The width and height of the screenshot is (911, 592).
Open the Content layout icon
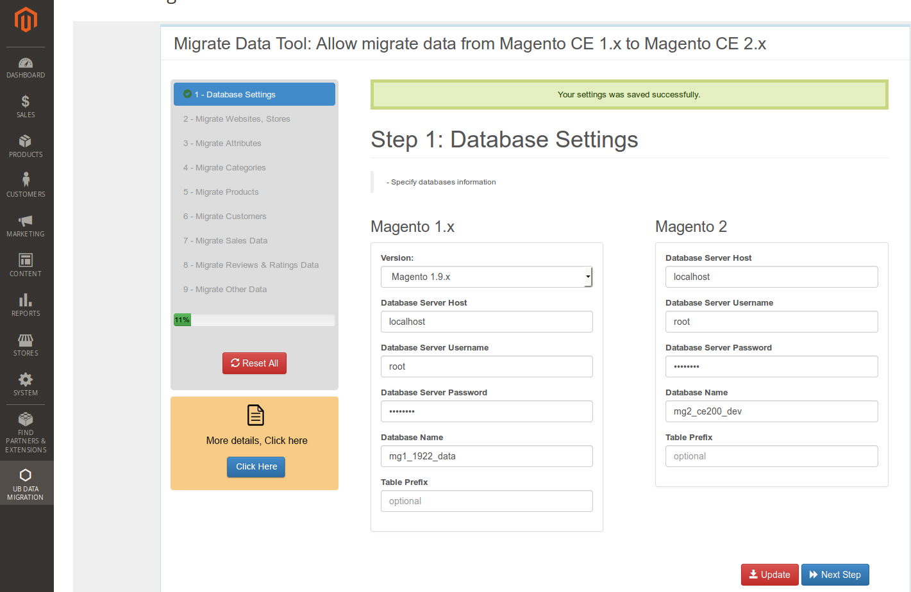[26, 259]
